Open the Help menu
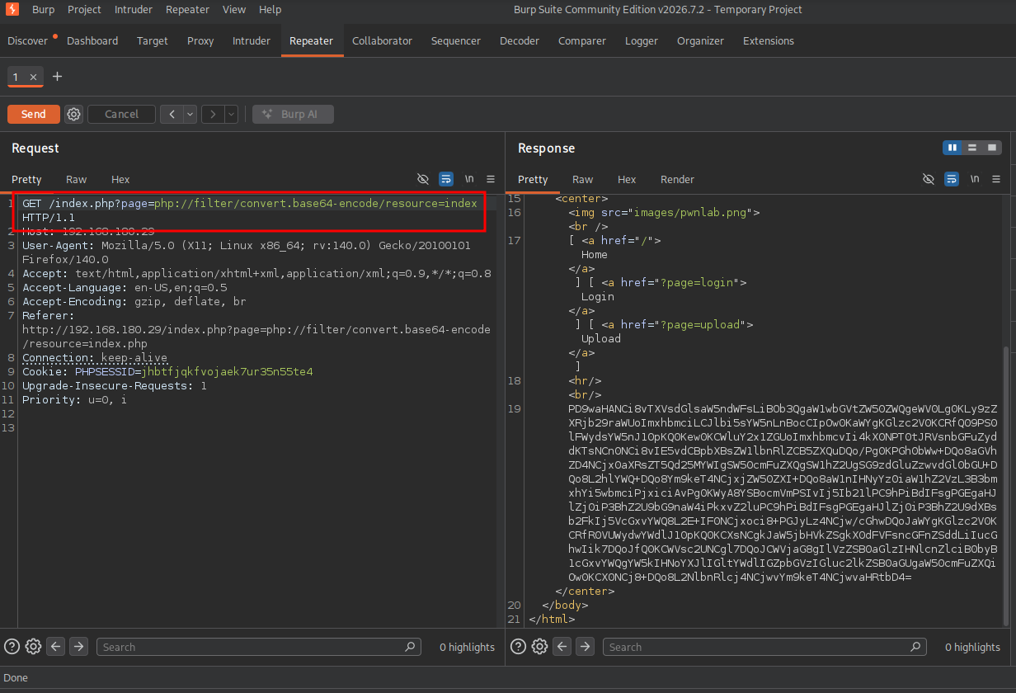 pyautogui.click(x=270, y=10)
